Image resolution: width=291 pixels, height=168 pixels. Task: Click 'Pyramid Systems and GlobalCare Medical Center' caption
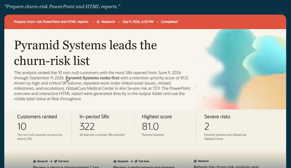click(x=225, y=137)
